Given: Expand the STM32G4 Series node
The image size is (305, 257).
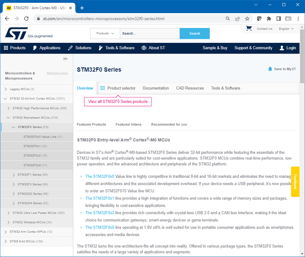Looking at the screenshot, I should [x=13, y=203].
